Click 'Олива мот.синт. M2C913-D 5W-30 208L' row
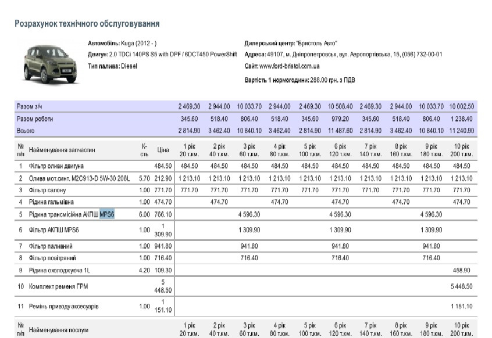The width and height of the screenshot is (492, 338). [79, 178]
